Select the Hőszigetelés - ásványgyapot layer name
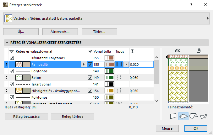Screen dimensions: 213x135 point(56,91)
